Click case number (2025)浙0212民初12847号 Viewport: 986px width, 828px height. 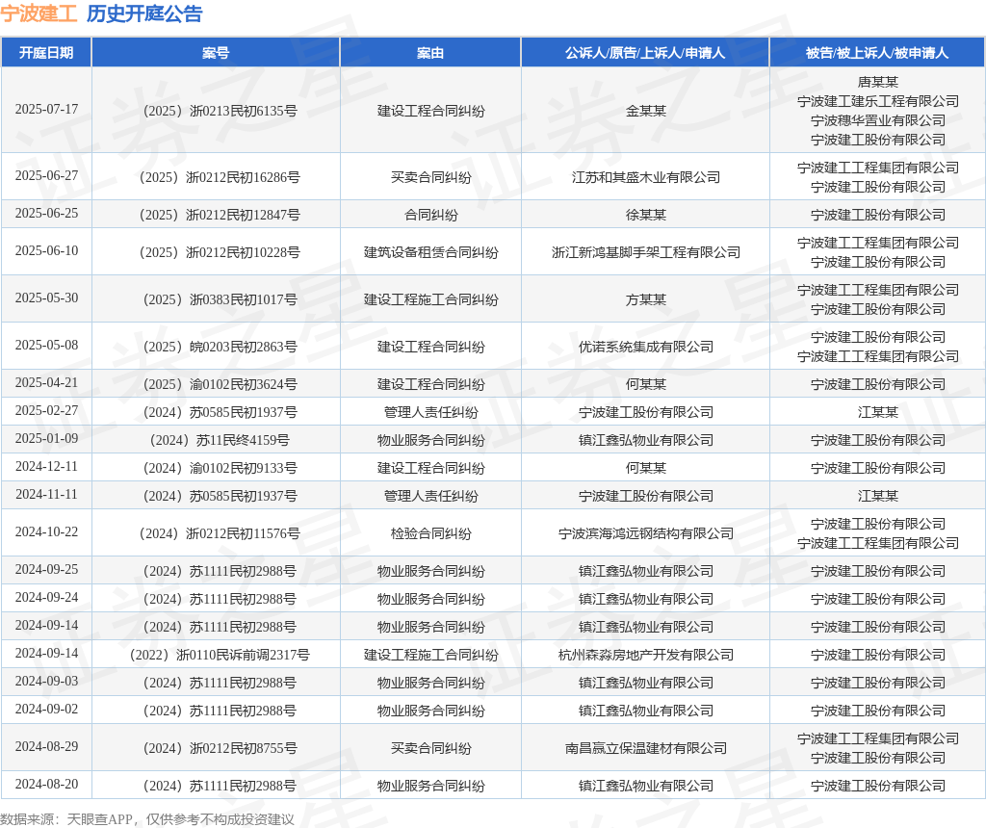[220, 215]
